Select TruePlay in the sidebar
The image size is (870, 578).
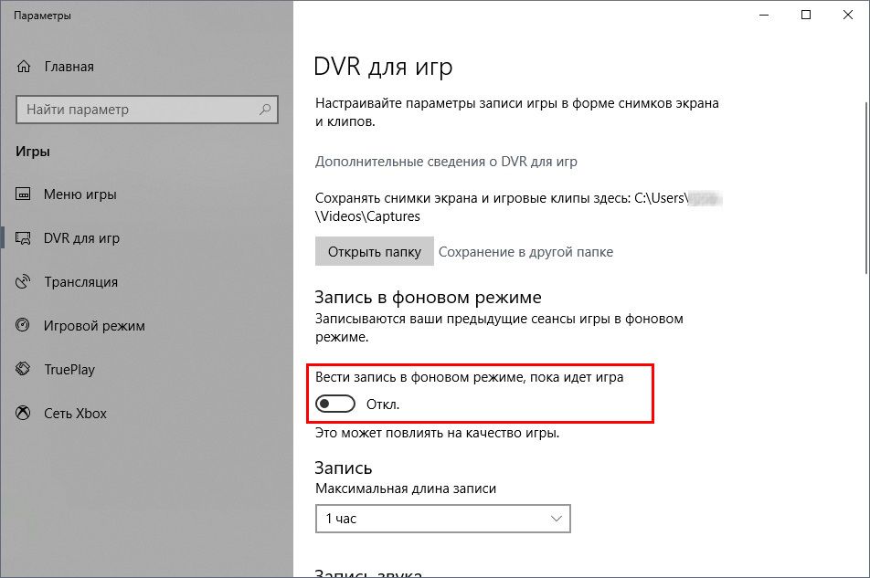pyautogui.click(x=69, y=370)
